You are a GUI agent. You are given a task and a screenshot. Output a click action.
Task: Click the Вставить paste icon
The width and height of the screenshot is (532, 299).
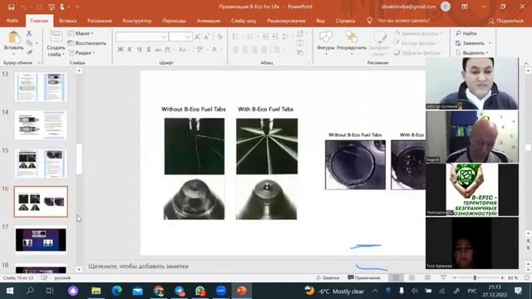[x=14, y=37]
